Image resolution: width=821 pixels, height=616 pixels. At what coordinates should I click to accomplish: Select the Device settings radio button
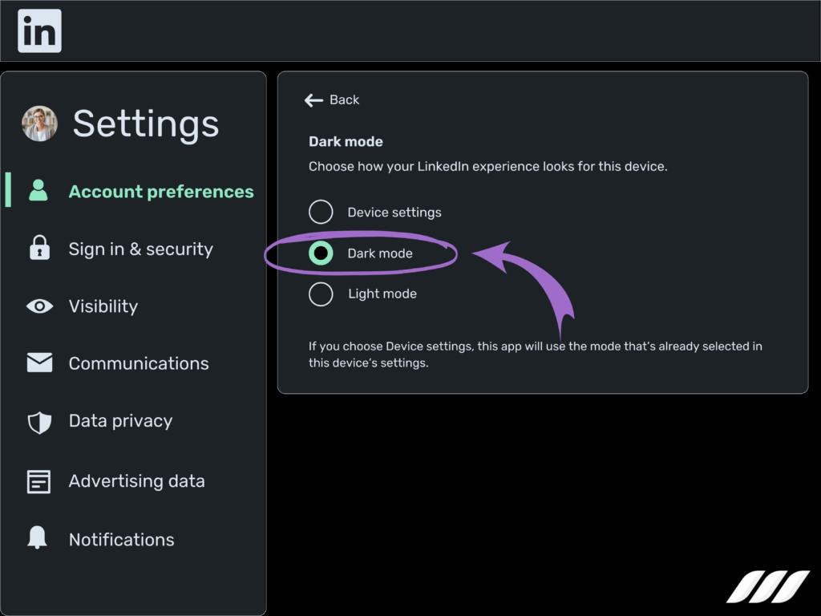click(x=321, y=212)
